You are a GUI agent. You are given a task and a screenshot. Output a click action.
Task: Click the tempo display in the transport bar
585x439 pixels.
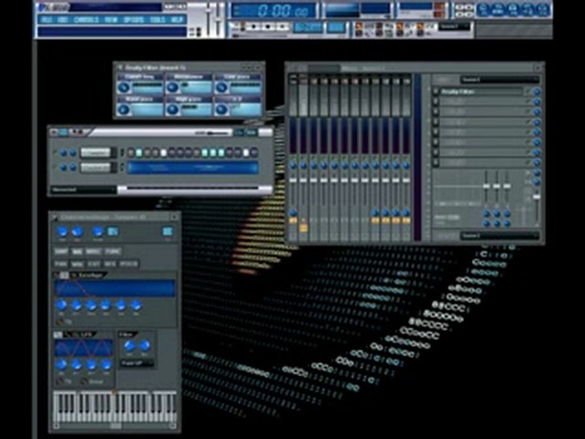point(308,27)
